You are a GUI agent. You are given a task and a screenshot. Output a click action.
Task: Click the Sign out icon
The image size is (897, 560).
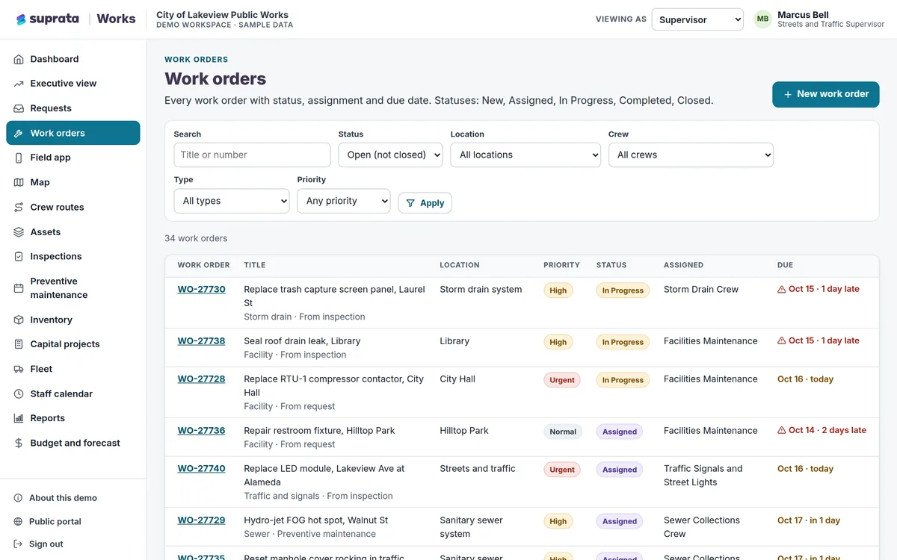(18, 544)
